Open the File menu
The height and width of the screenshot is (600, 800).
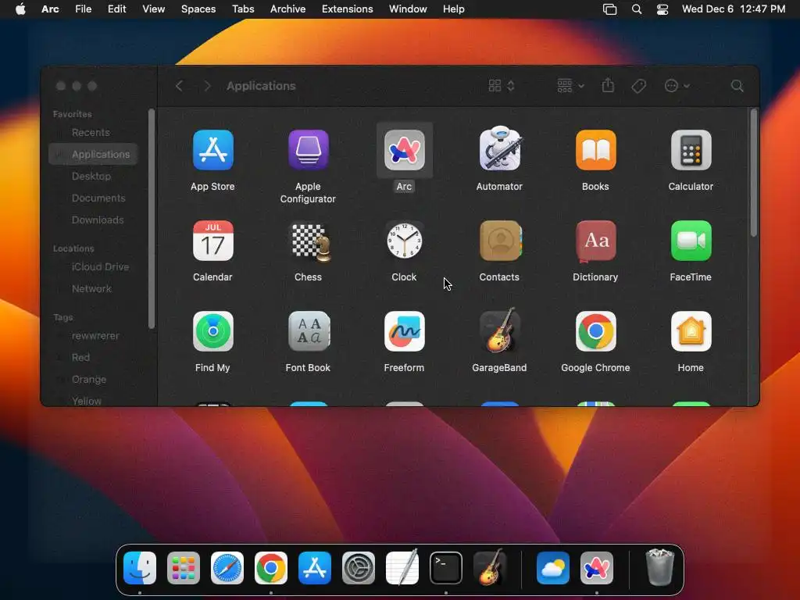[x=83, y=9]
